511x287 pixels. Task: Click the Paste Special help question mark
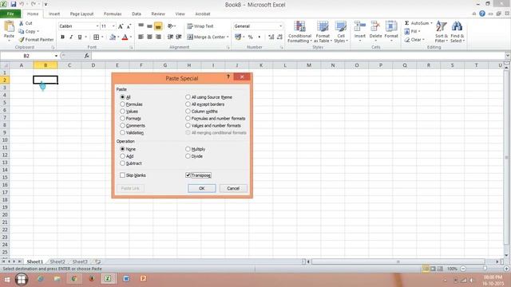[x=228, y=77]
